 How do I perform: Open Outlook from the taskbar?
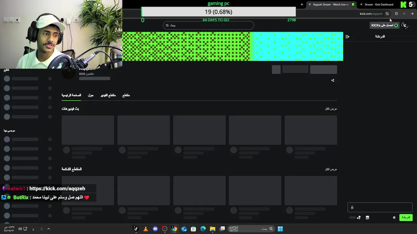point(184,229)
